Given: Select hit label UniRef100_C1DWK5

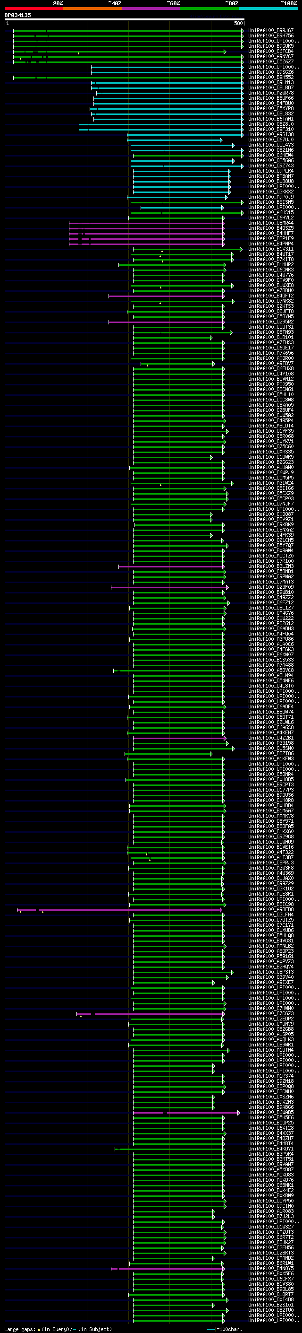Looking at the screenshot, I should point(271,457).
